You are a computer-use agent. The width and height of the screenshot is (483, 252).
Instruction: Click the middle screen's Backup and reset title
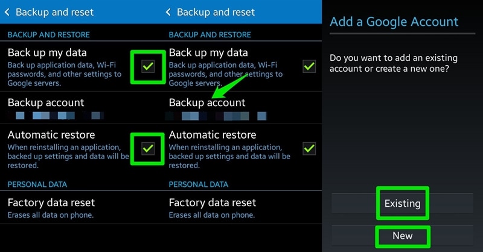pos(216,12)
